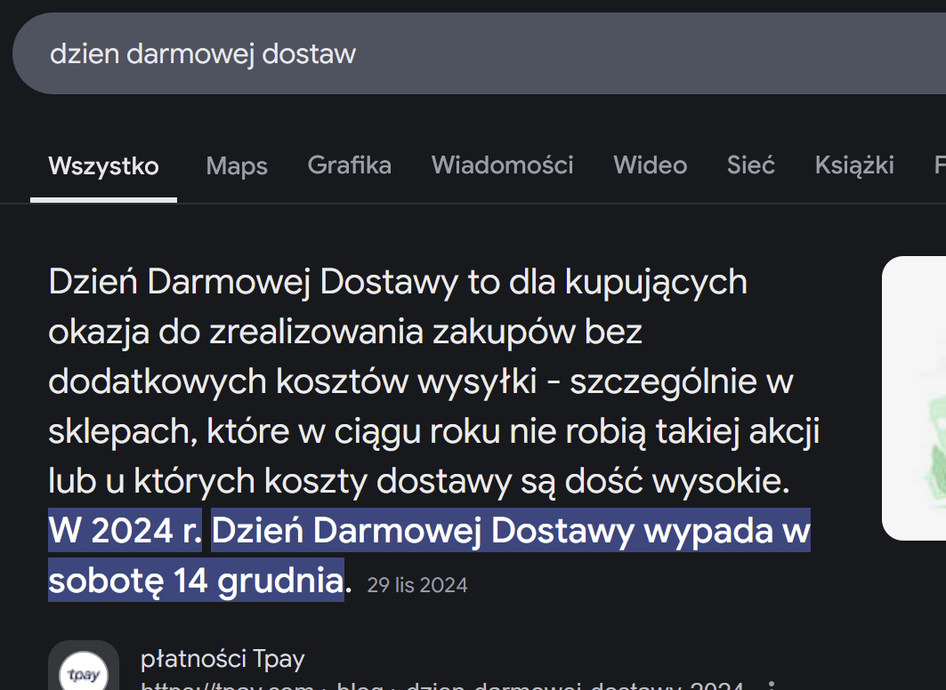Click highlighted 'Dzień Darmowej Dostawy wypada w'
Image resolution: width=946 pixels, height=690 pixels.
[510, 531]
